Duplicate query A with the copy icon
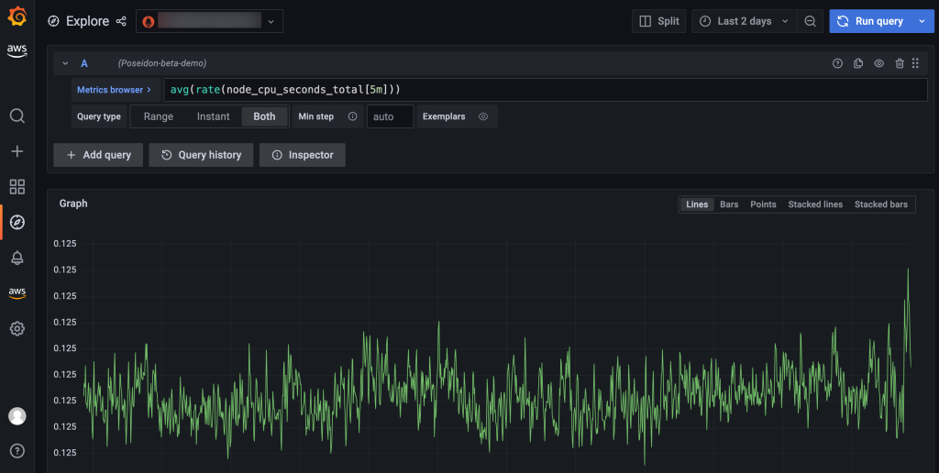939x473 pixels. point(858,63)
